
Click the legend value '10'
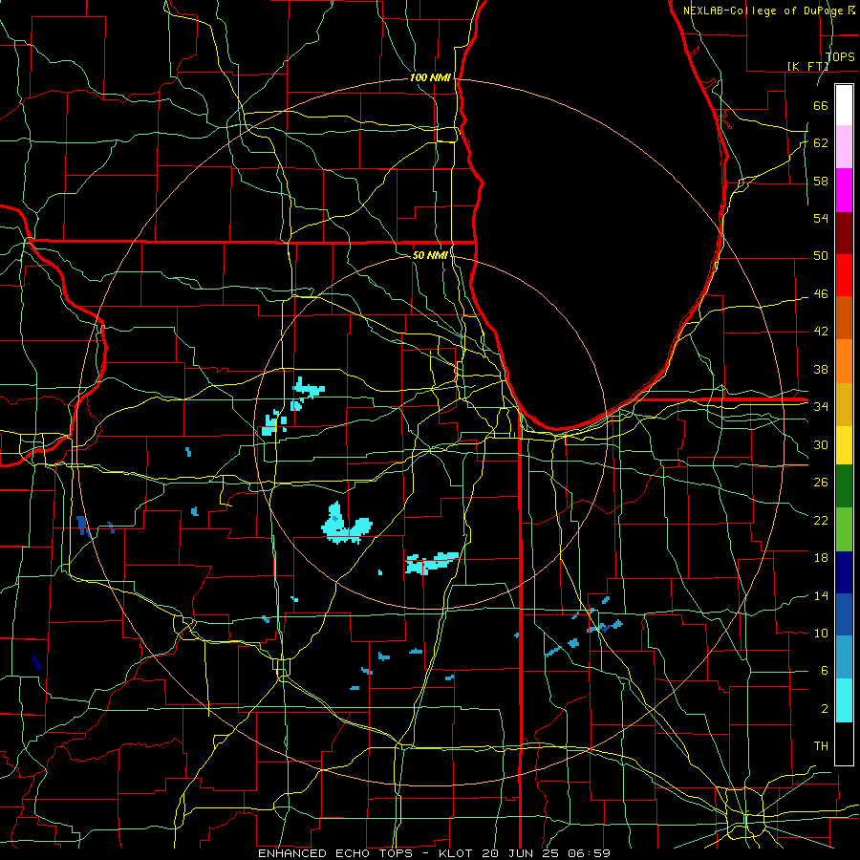tap(821, 634)
